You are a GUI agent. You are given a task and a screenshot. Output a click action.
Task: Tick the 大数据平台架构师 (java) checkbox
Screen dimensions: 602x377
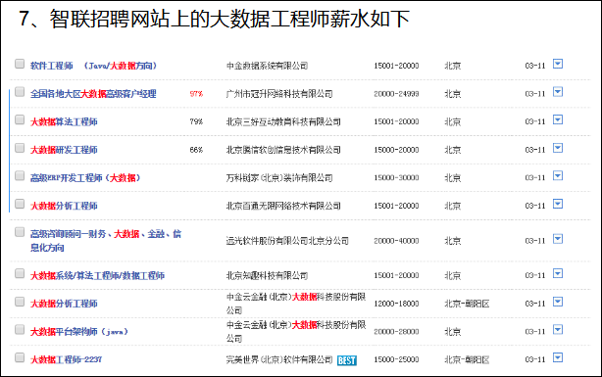click(x=20, y=329)
